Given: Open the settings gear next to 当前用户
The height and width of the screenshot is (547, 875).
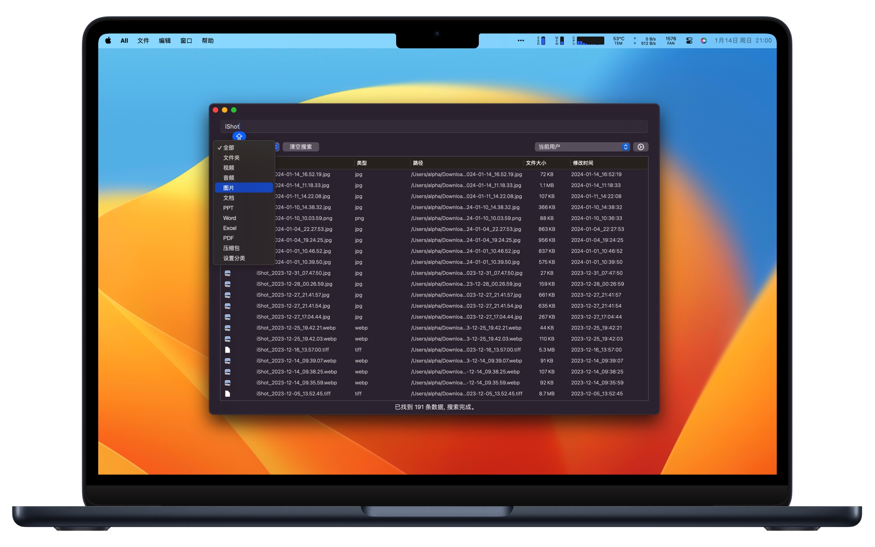Looking at the screenshot, I should click(640, 147).
